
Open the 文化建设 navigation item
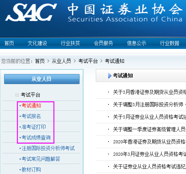click(37, 43)
